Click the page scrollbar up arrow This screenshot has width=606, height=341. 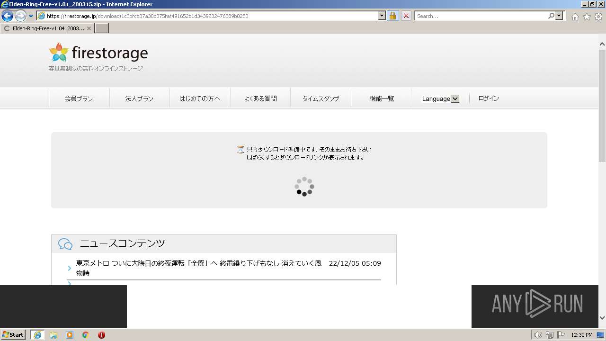click(602, 44)
